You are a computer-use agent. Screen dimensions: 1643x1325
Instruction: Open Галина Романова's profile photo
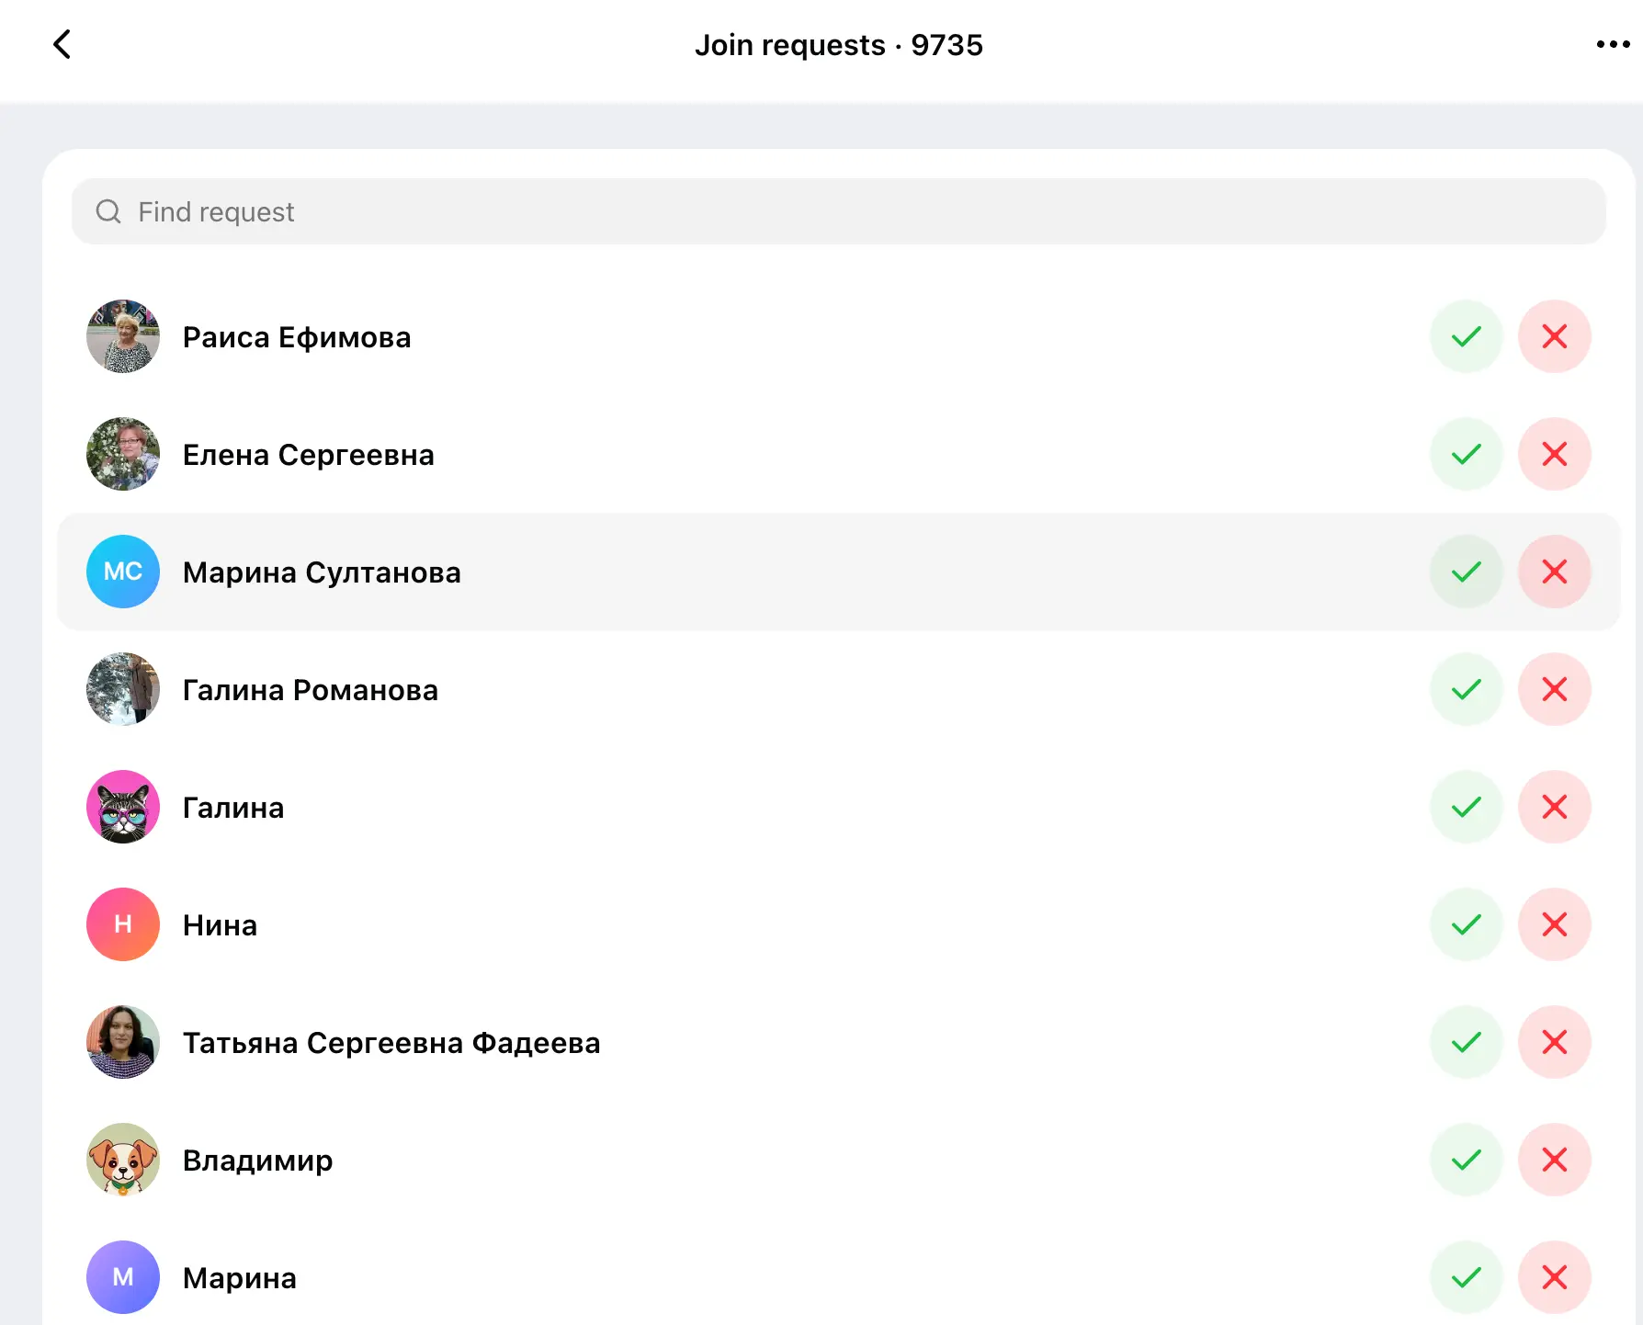(123, 689)
